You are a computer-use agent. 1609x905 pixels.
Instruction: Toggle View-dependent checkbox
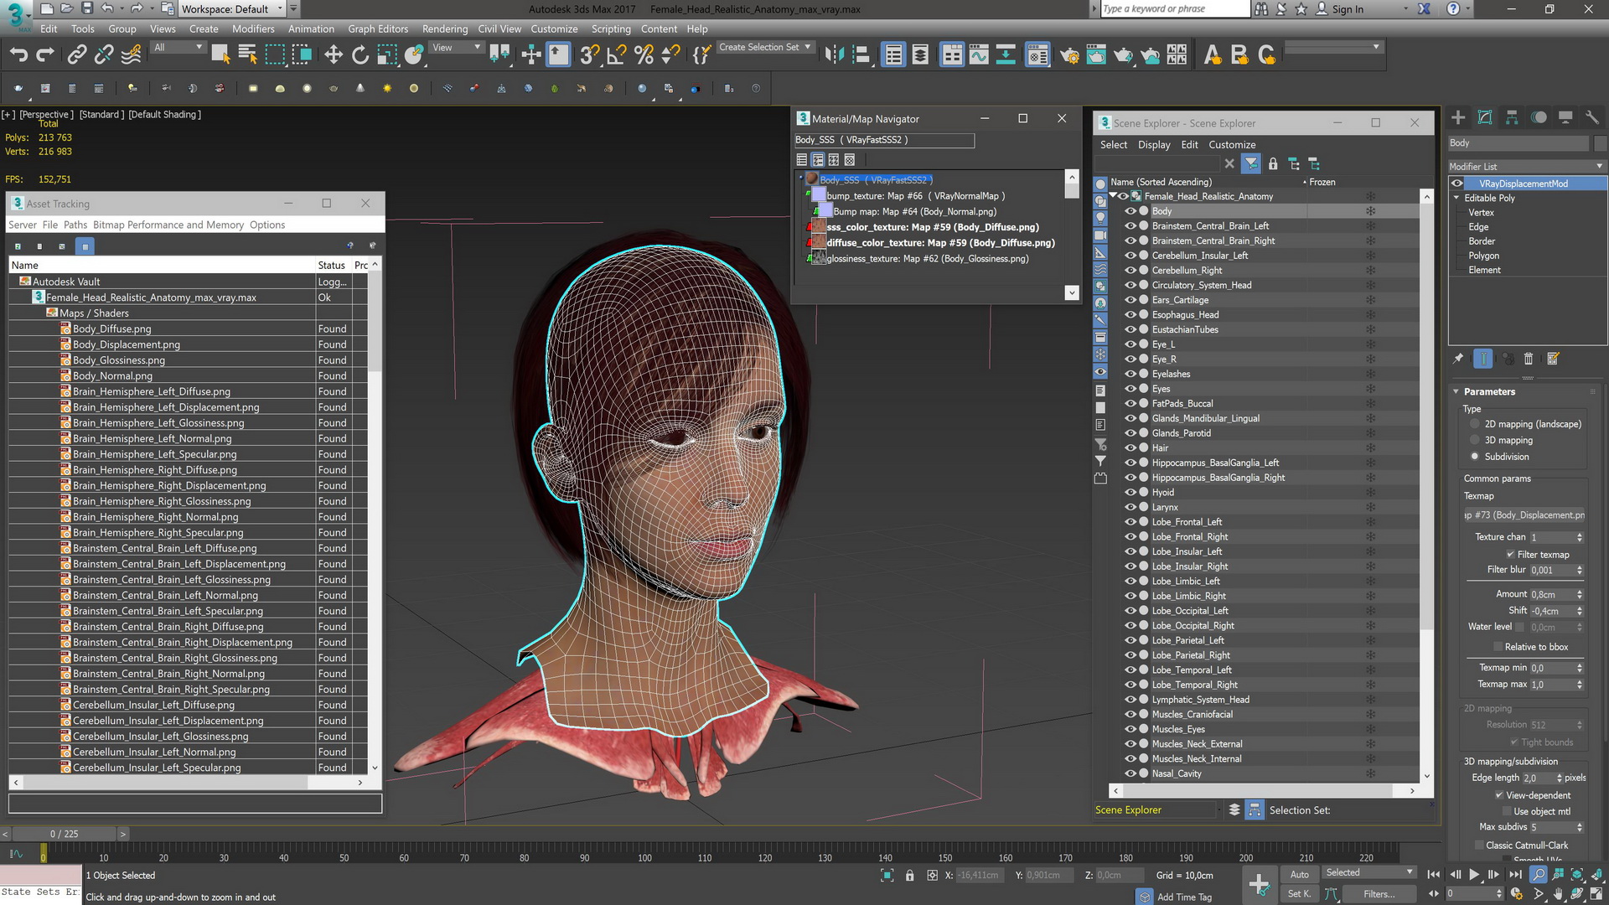pos(1499,795)
